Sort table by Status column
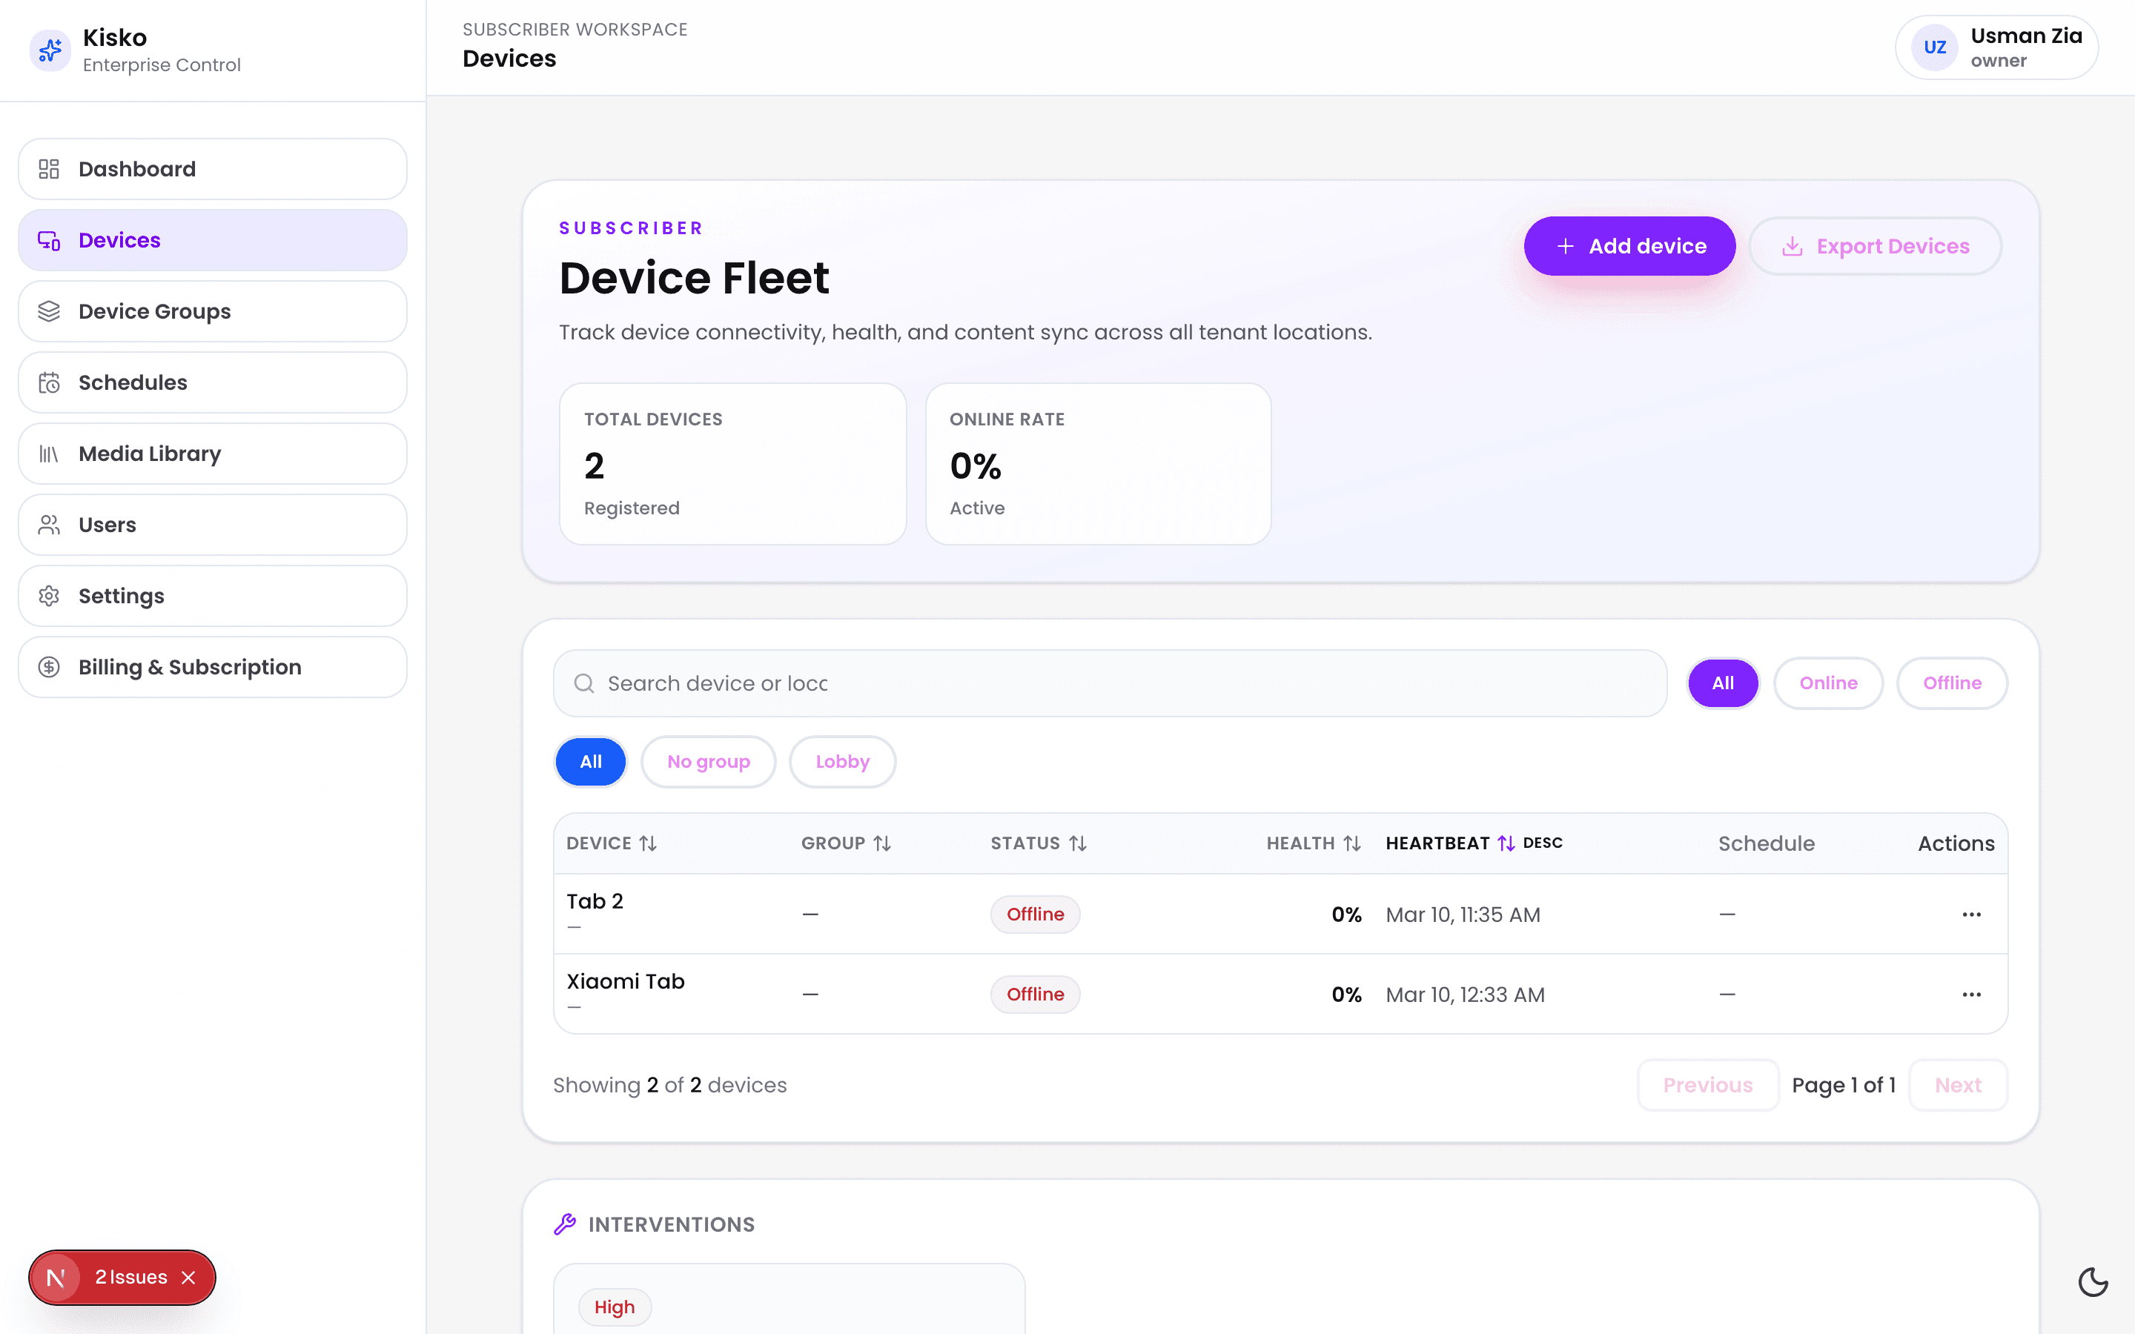The height and width of the screenshot is (1334, 2135). pyautogui.click(x=1039, y=843)
